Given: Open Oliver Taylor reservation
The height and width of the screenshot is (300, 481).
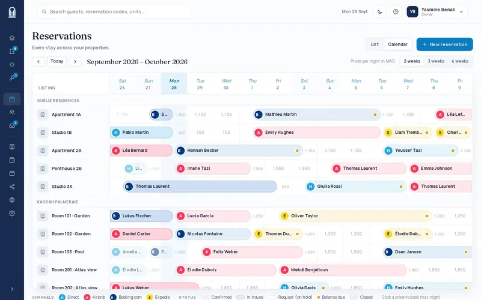Looking at the screenshot, I should (x=355, y=216).
